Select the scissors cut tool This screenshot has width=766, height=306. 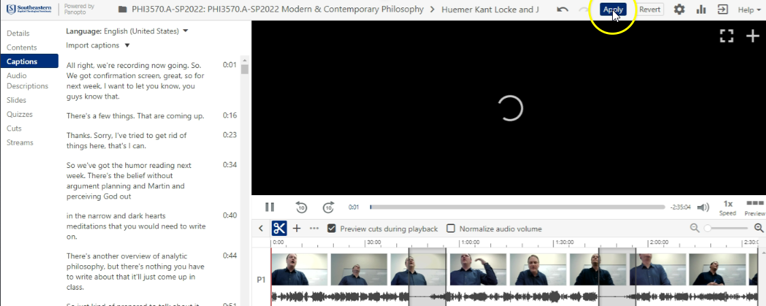coord(279,228)
